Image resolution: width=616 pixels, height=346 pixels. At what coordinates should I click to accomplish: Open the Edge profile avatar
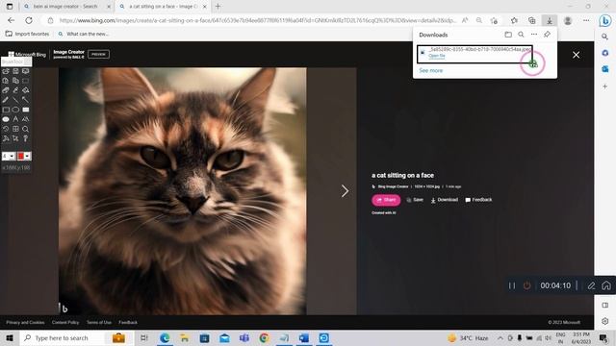568,20
